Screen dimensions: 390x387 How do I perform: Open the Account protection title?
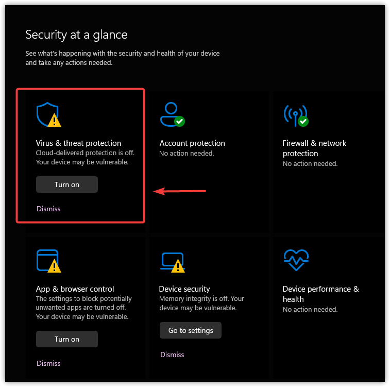pyautogui.click(x=192, y=143)
